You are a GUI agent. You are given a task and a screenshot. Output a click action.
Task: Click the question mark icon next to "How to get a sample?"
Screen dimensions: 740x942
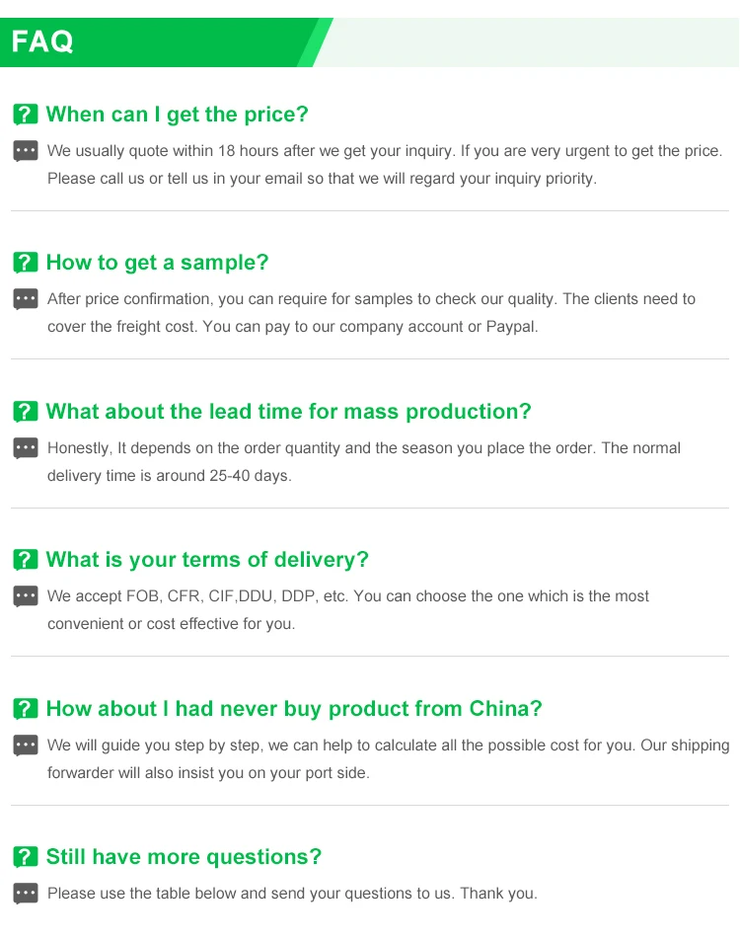tap(26, 263)
